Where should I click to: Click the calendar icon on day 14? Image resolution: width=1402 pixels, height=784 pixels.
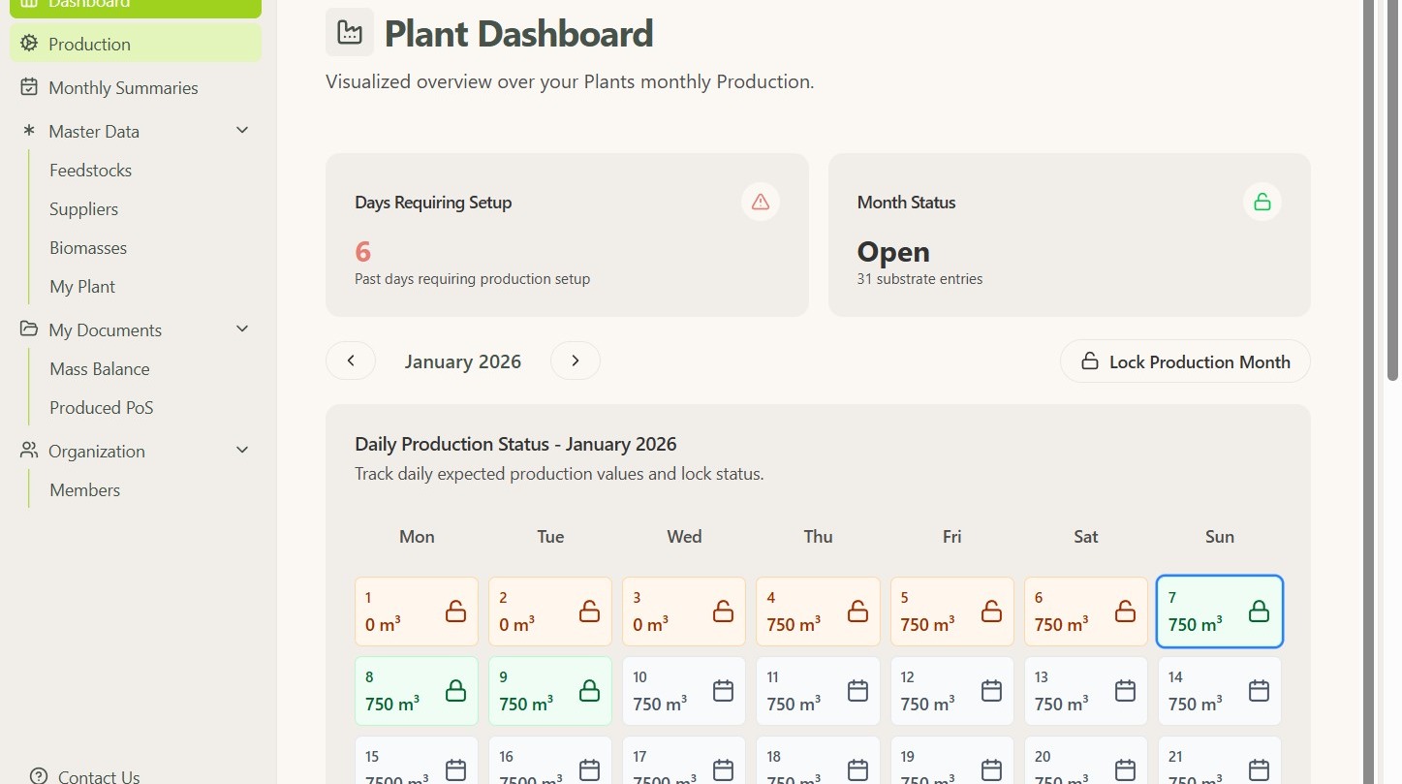click(1258, 691)
